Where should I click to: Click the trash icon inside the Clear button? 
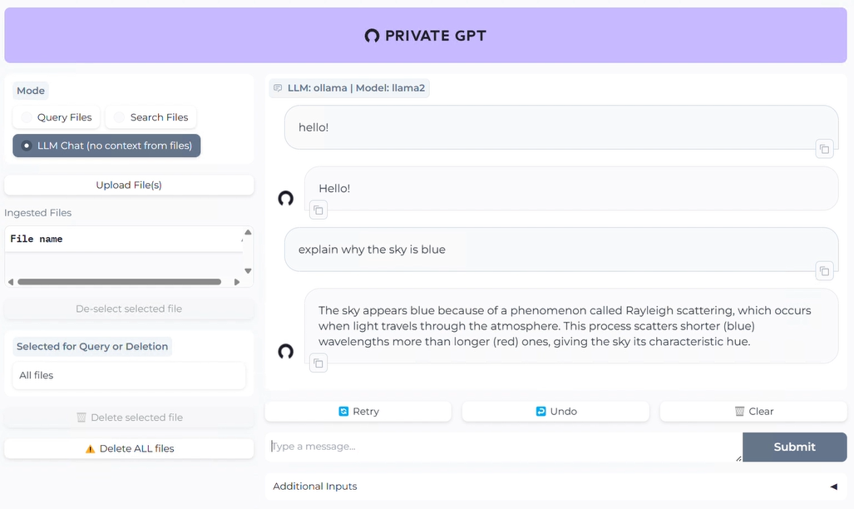click(738, 411)
